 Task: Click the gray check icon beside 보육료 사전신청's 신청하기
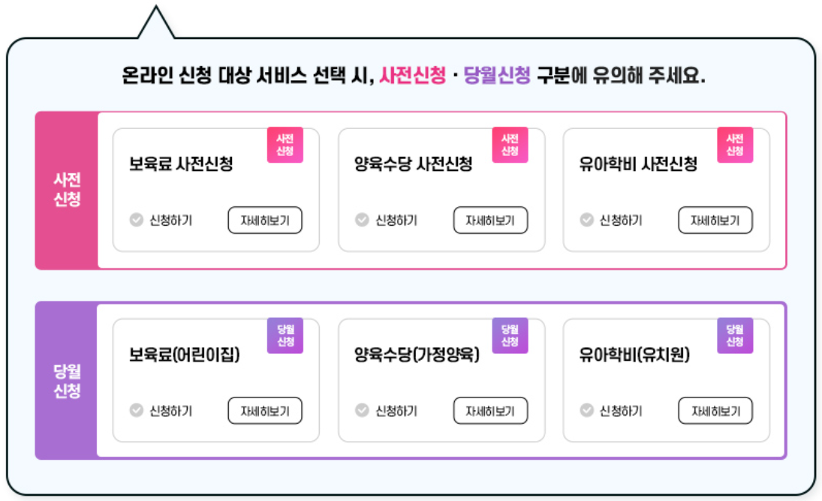tap(136, 220)
